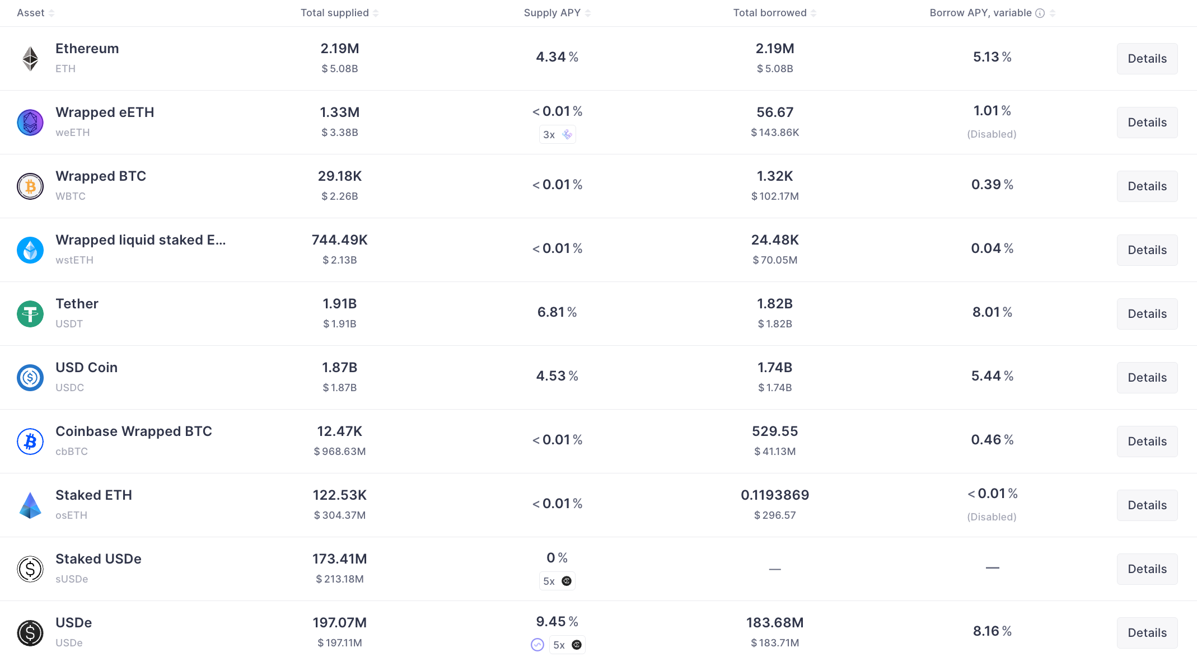Click the Wrapped BTC coin icon
1197x657 pixels.
point(30,186)
